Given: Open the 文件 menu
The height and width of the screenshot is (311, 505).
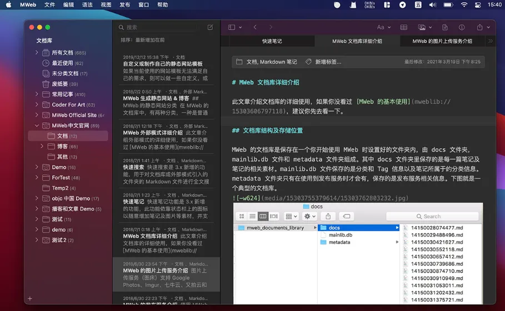Looking at the screenshot, I should pyautogui.click(x=49, y=5).
